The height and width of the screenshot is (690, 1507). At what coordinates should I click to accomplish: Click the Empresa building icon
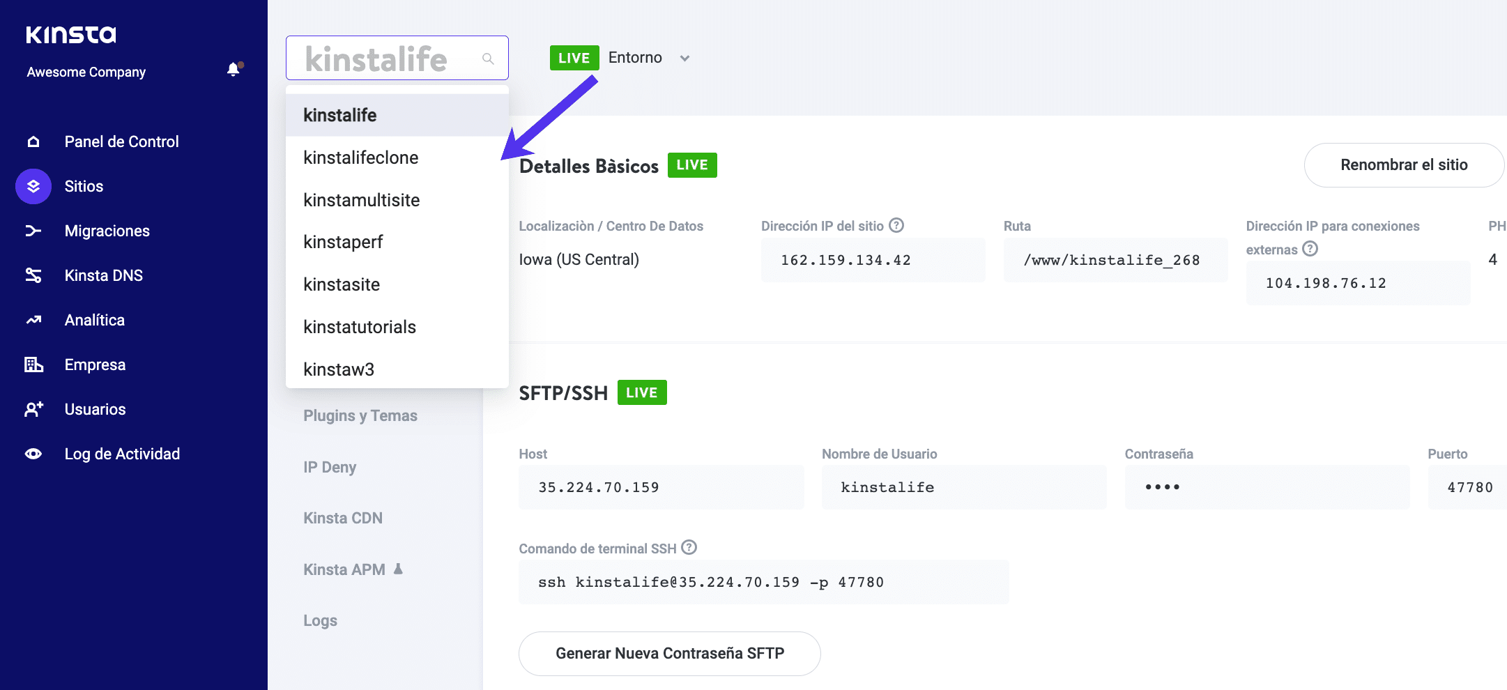coord(33,365)
